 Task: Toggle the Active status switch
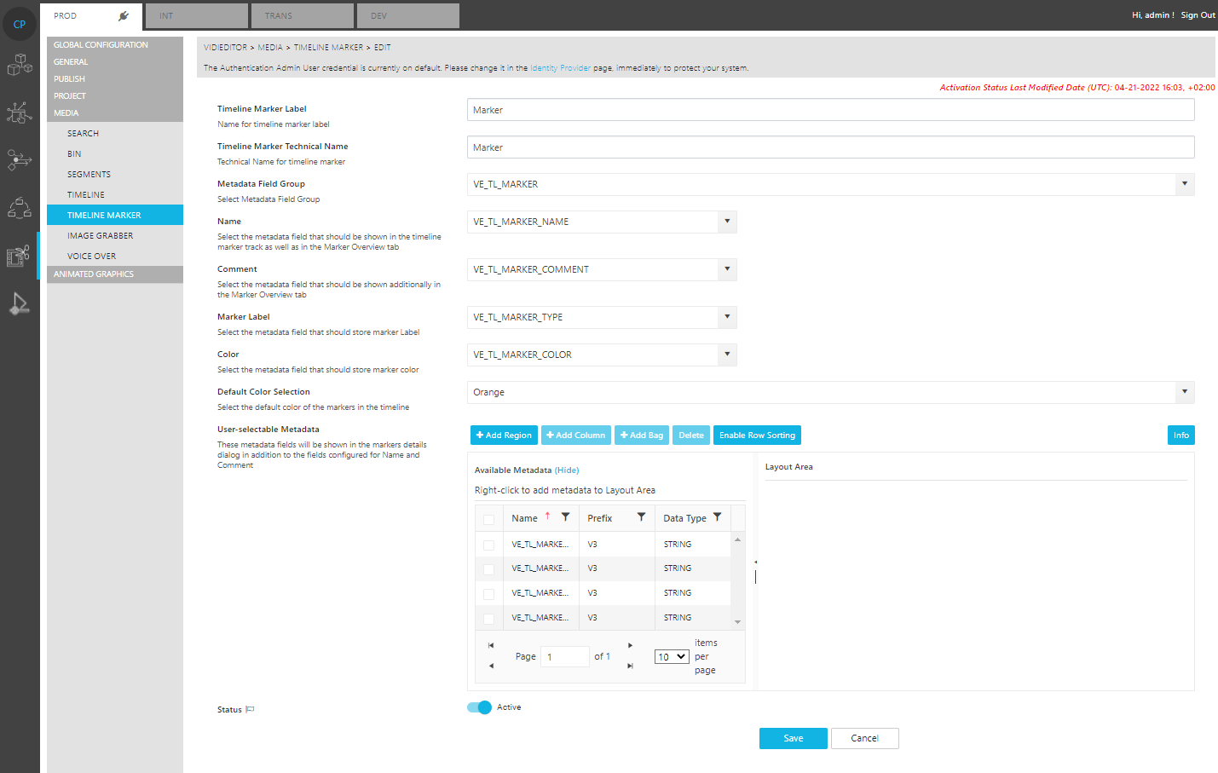[480, 707]
